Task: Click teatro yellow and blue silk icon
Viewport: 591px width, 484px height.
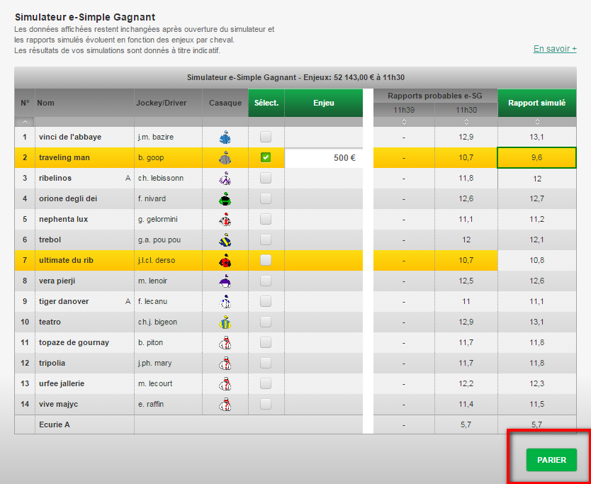Action: coord(225,322)
